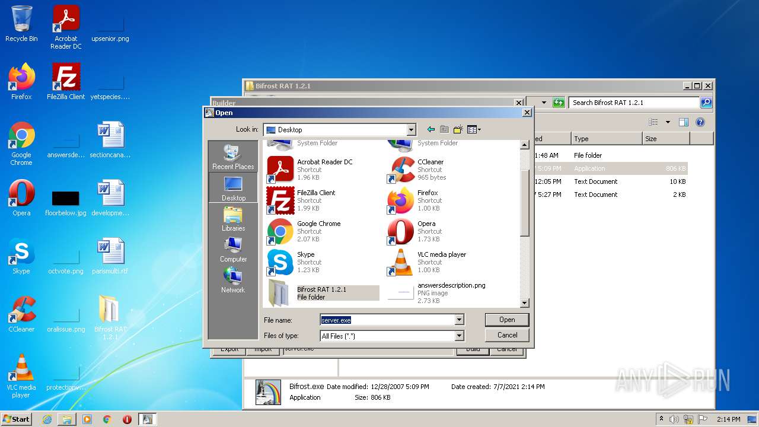759x427 pixels.
Task: Click the Cancel button in Open dialog
Action: click(x=507, y=335)
